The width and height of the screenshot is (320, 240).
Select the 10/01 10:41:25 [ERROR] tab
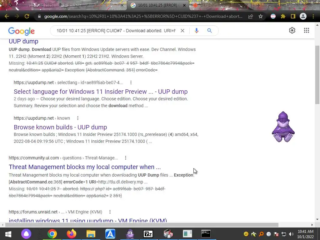157,5
